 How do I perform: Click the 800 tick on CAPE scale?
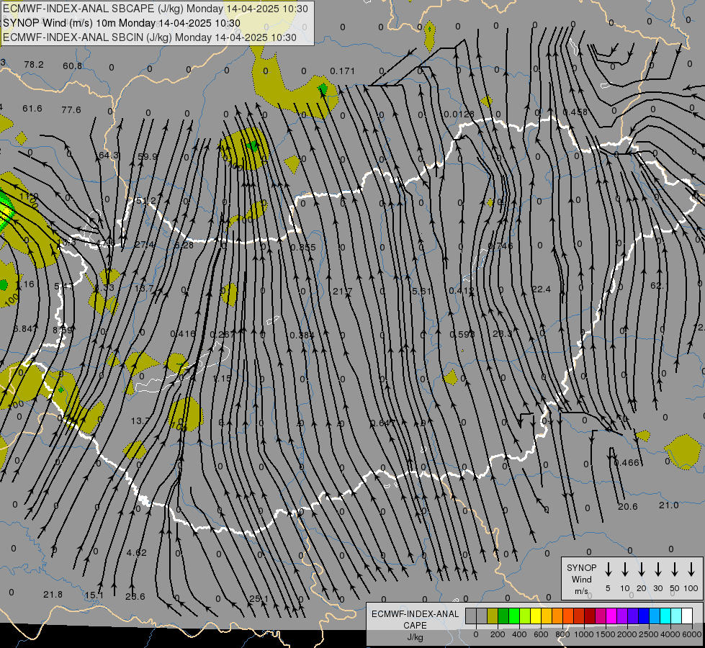(562, 634)
